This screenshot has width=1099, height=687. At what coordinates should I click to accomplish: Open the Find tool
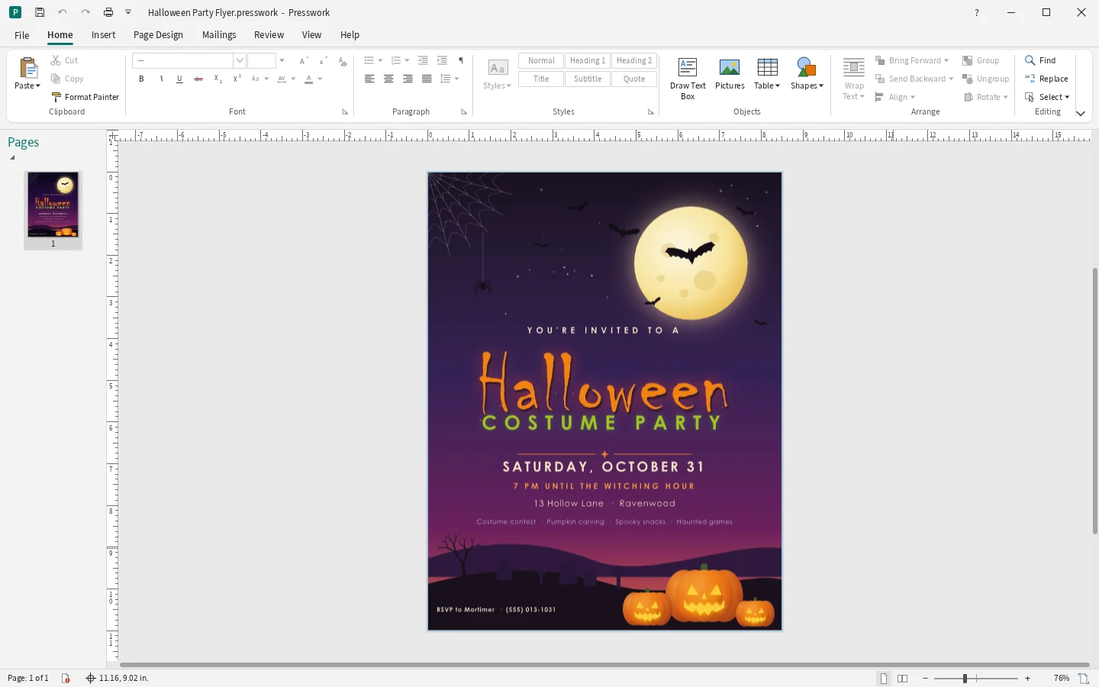(1040, 60)
